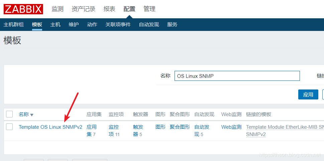The height and width of the screenshot is (161, 324).
Task: Open the 报表 top menu
Action: [x=109, y=9]
